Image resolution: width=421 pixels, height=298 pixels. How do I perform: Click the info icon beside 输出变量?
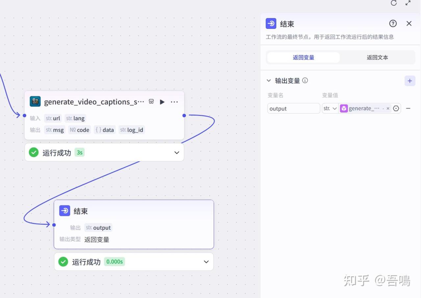(305, 80)
